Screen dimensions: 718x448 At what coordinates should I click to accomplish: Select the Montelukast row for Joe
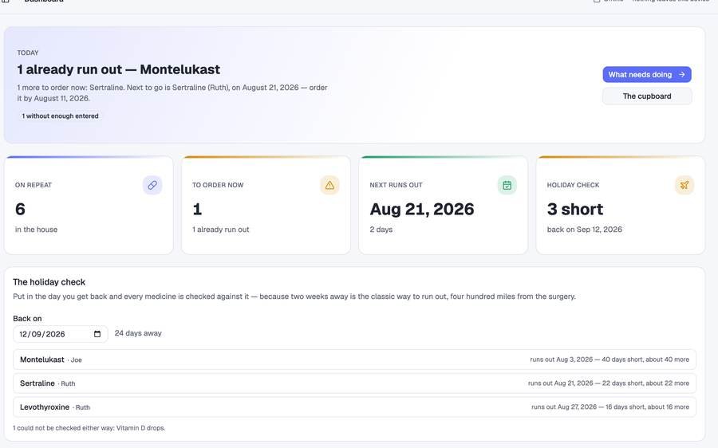[x=354, y=360]
